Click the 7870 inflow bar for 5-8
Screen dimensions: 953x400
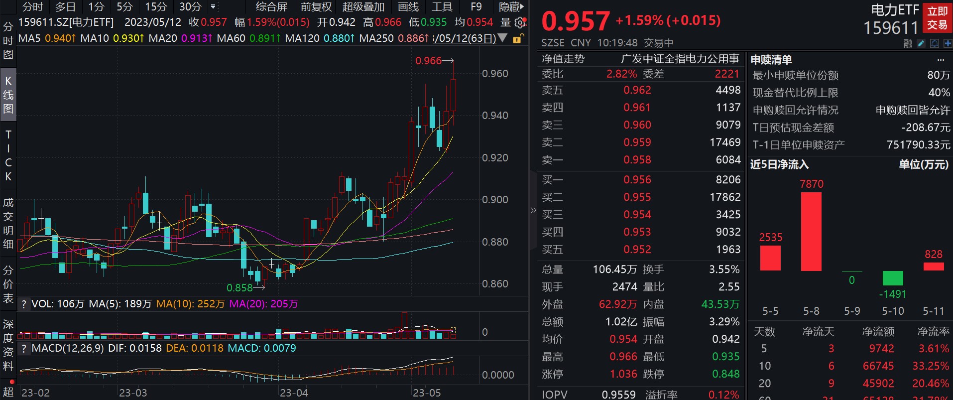811,232
